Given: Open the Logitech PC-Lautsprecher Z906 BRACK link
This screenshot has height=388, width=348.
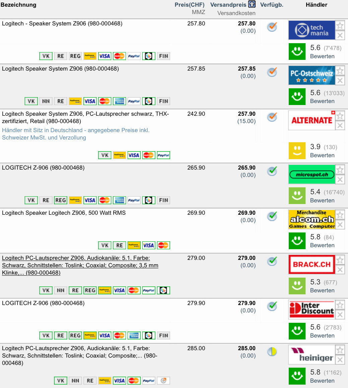Looking at the screenshot, I should [80, 265].
